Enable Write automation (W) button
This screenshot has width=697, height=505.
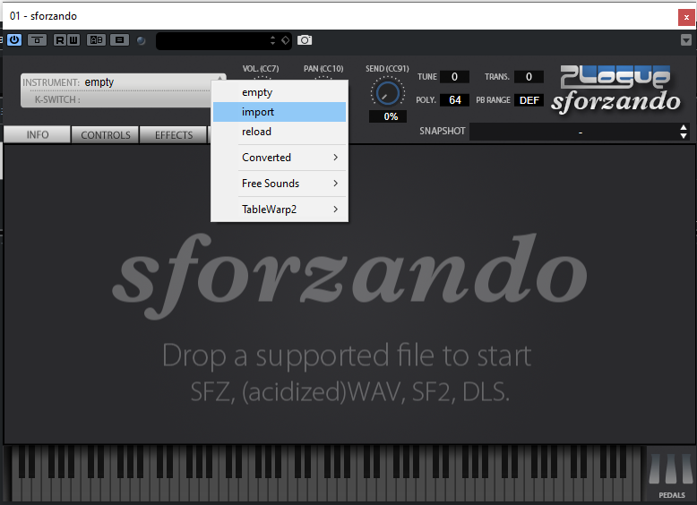pyautogui.click(x=73, y=40)
